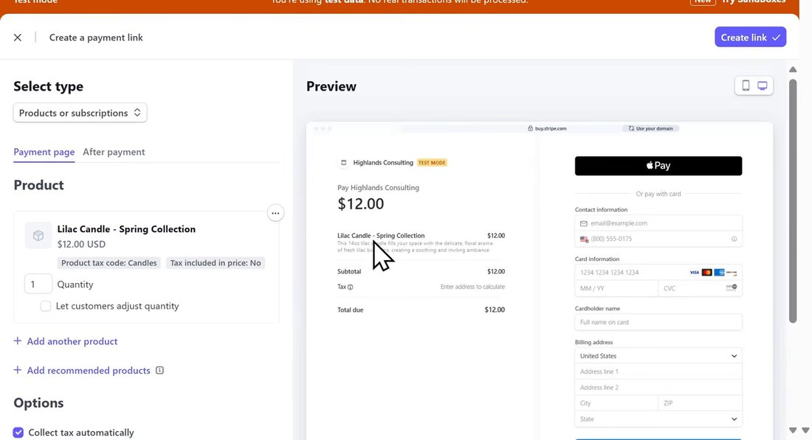This screenshot has width=812, height=440.
Task: Switch preview to mobile device view
Action: coord(746,85)
